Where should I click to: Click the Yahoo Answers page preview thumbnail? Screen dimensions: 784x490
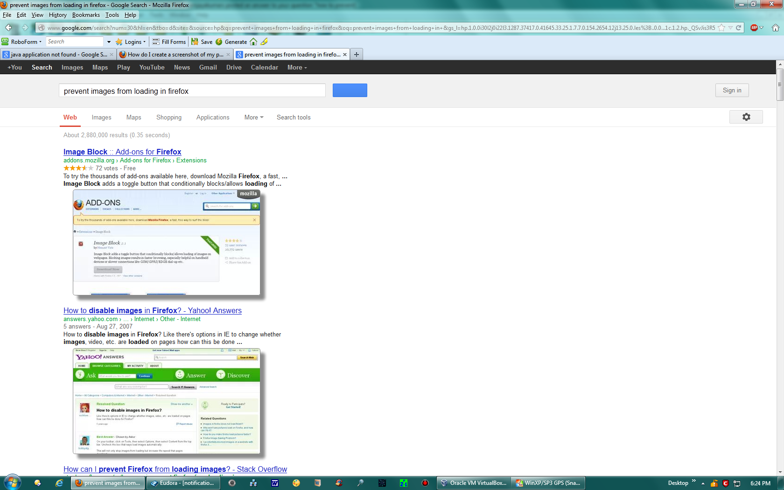(166, 401)
